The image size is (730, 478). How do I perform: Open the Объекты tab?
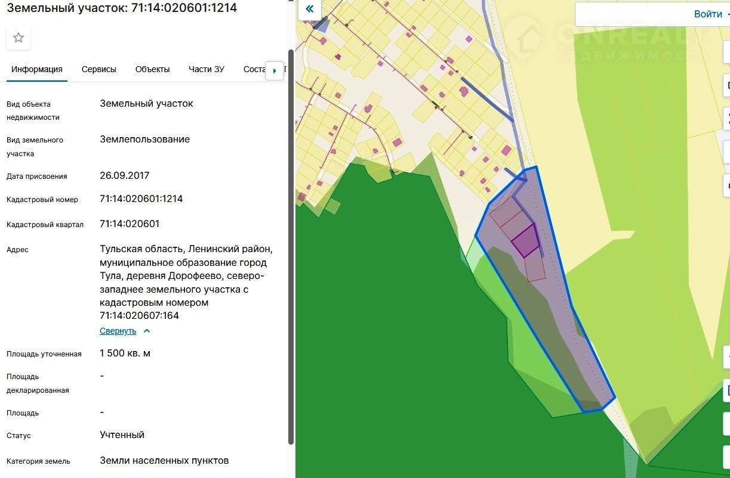(152, 69)
